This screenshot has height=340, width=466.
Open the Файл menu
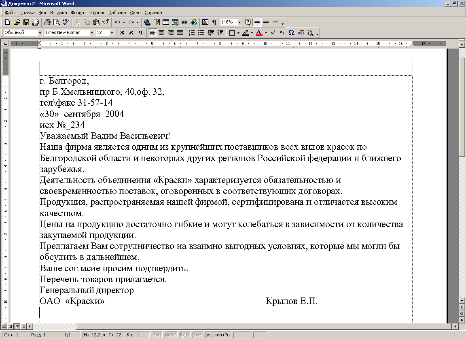coord(10,13)
